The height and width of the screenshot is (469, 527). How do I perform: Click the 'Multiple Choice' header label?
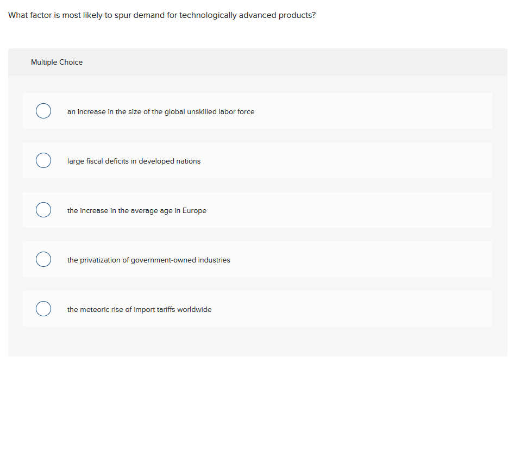click(x=57, y=62)
